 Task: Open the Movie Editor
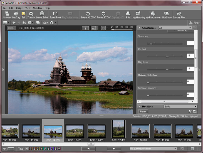tap(42, 15)
